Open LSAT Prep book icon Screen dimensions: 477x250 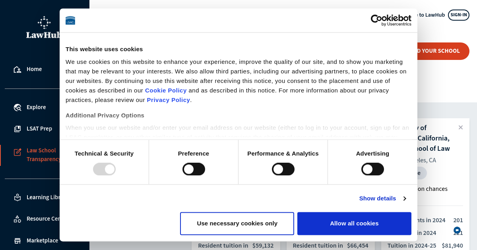(x=17, y=129)
